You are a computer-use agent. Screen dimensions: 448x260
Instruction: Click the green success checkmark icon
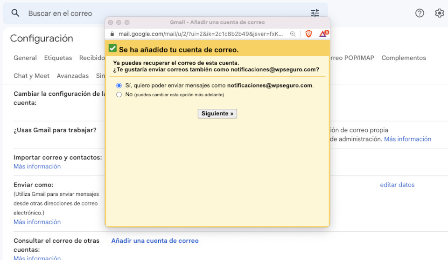pyautogui.click(x=112, y=48)
